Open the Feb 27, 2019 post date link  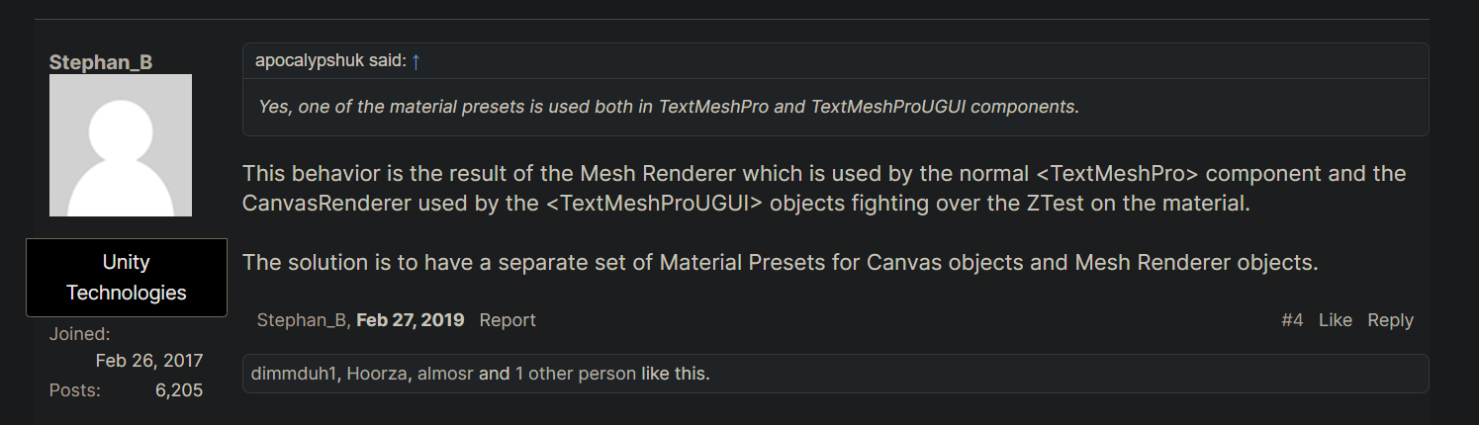tap(411, 320)
